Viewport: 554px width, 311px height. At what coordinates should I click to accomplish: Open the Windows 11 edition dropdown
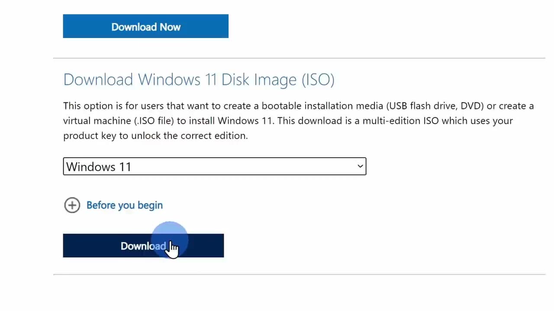point(215,166)
